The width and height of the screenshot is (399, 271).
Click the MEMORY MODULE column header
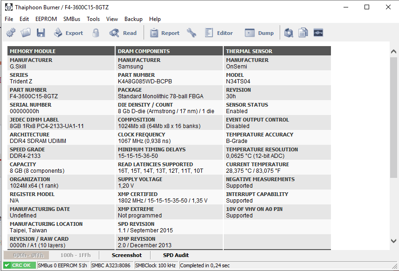click(61, 51)
